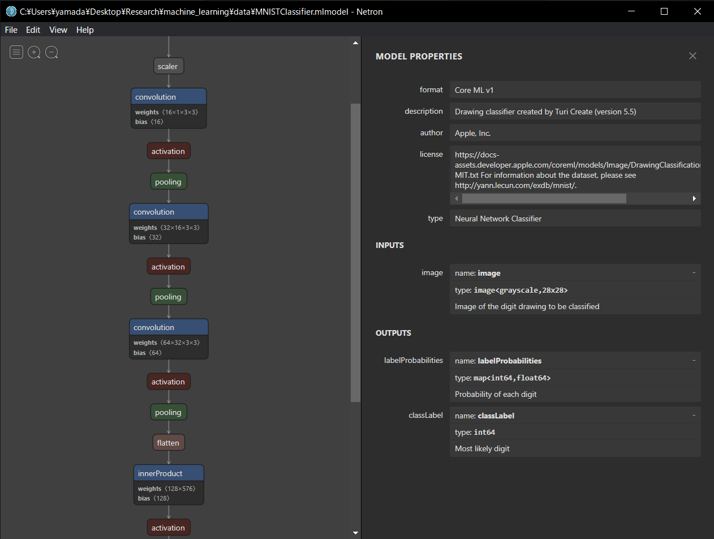Open the File menu
The height and width of the screenshot is (539, 714).
(x=11, y=30)
